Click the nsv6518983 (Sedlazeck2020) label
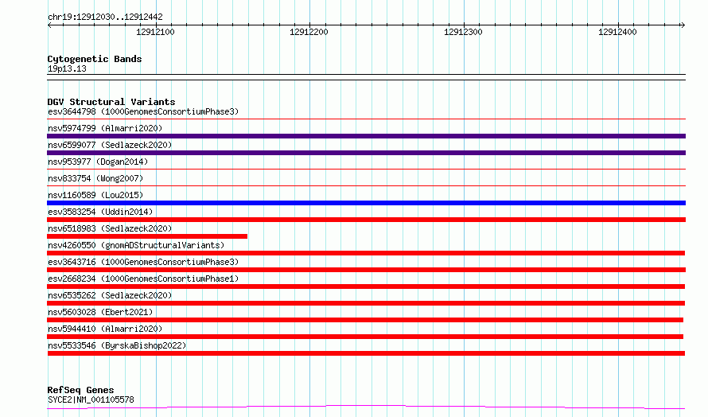This screenshot has width=708, height=417. (110, 228)
